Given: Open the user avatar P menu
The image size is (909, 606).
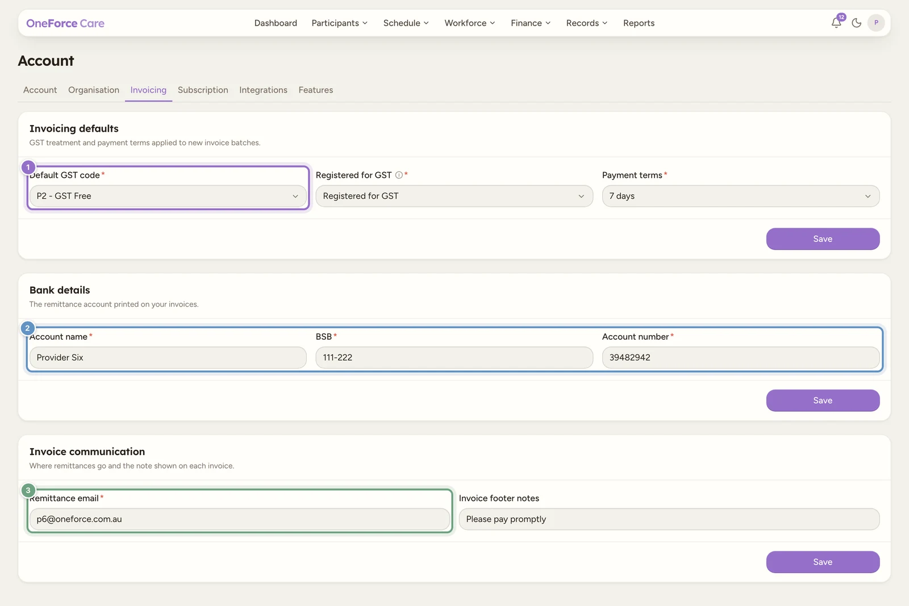Looking at the screenshot, I should (x=876, y=23).
